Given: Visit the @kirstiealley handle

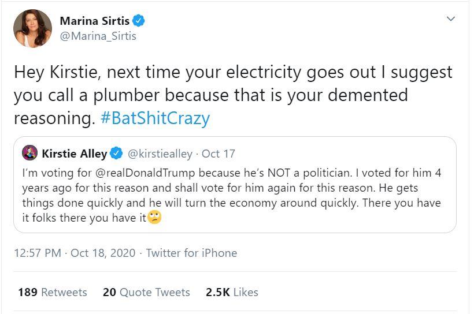Looking at the screenshot, I should pos(160,154).
